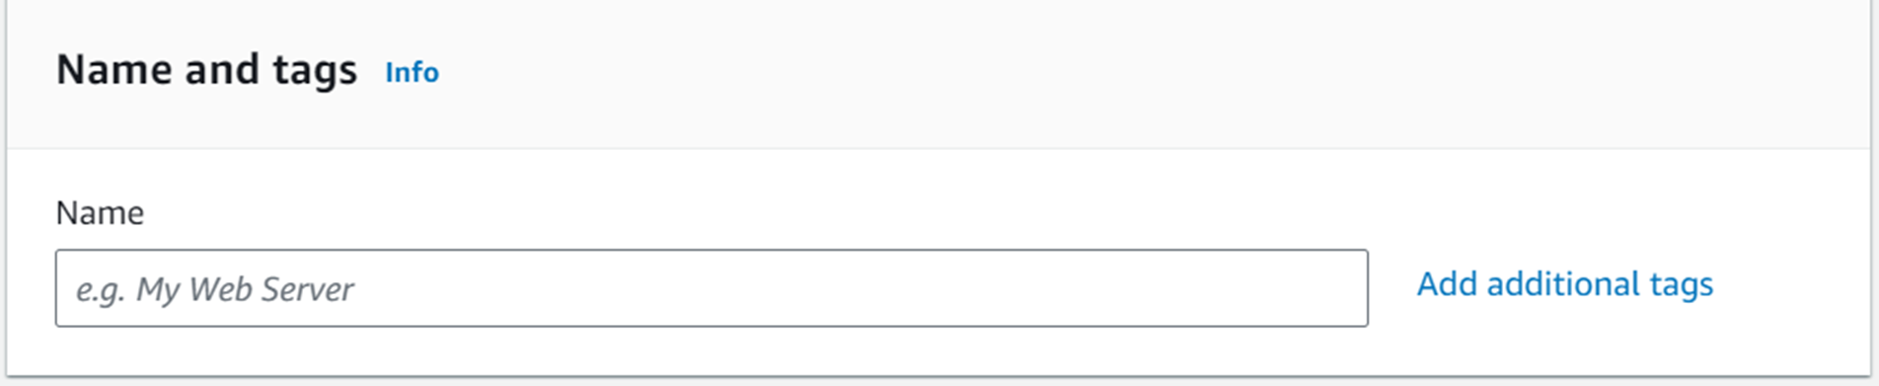
Task: View Info details for the tags section
Action: (x=412, y=72)
